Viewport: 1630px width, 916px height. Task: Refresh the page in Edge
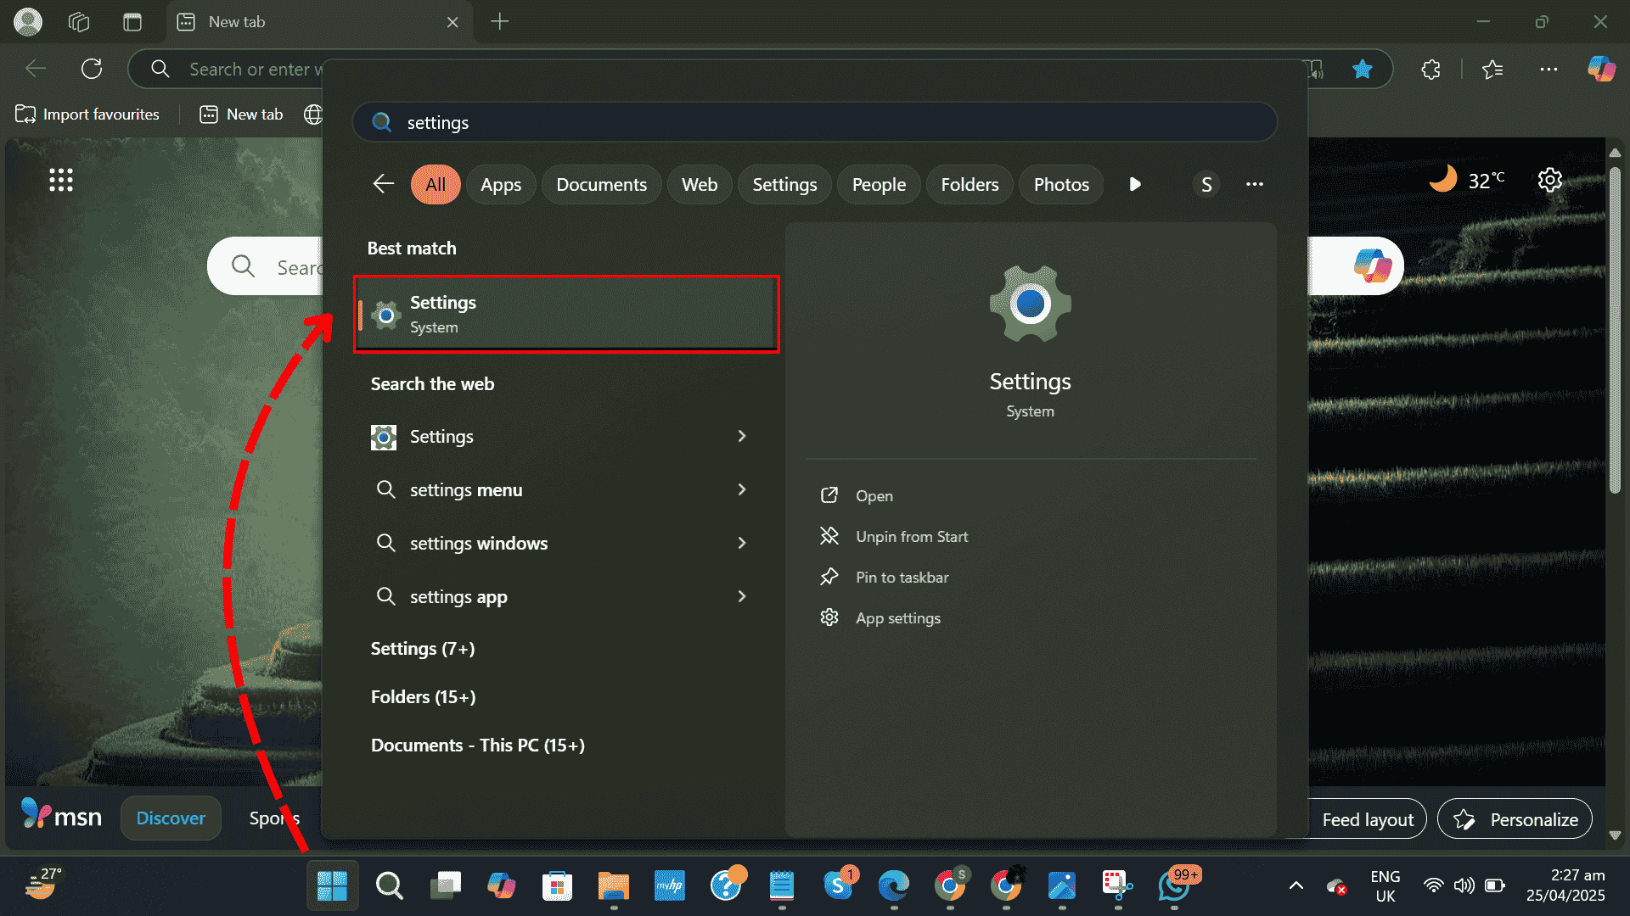tap(92, 69)
